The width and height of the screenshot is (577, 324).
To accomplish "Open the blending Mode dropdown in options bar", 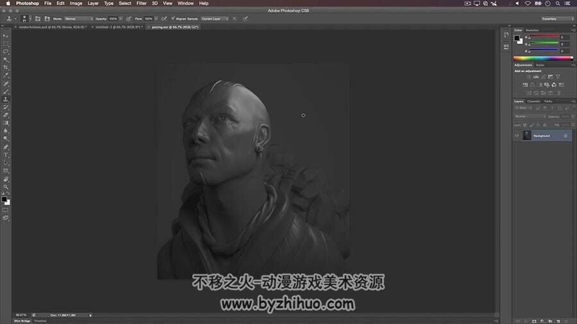I will coord(79,19).
